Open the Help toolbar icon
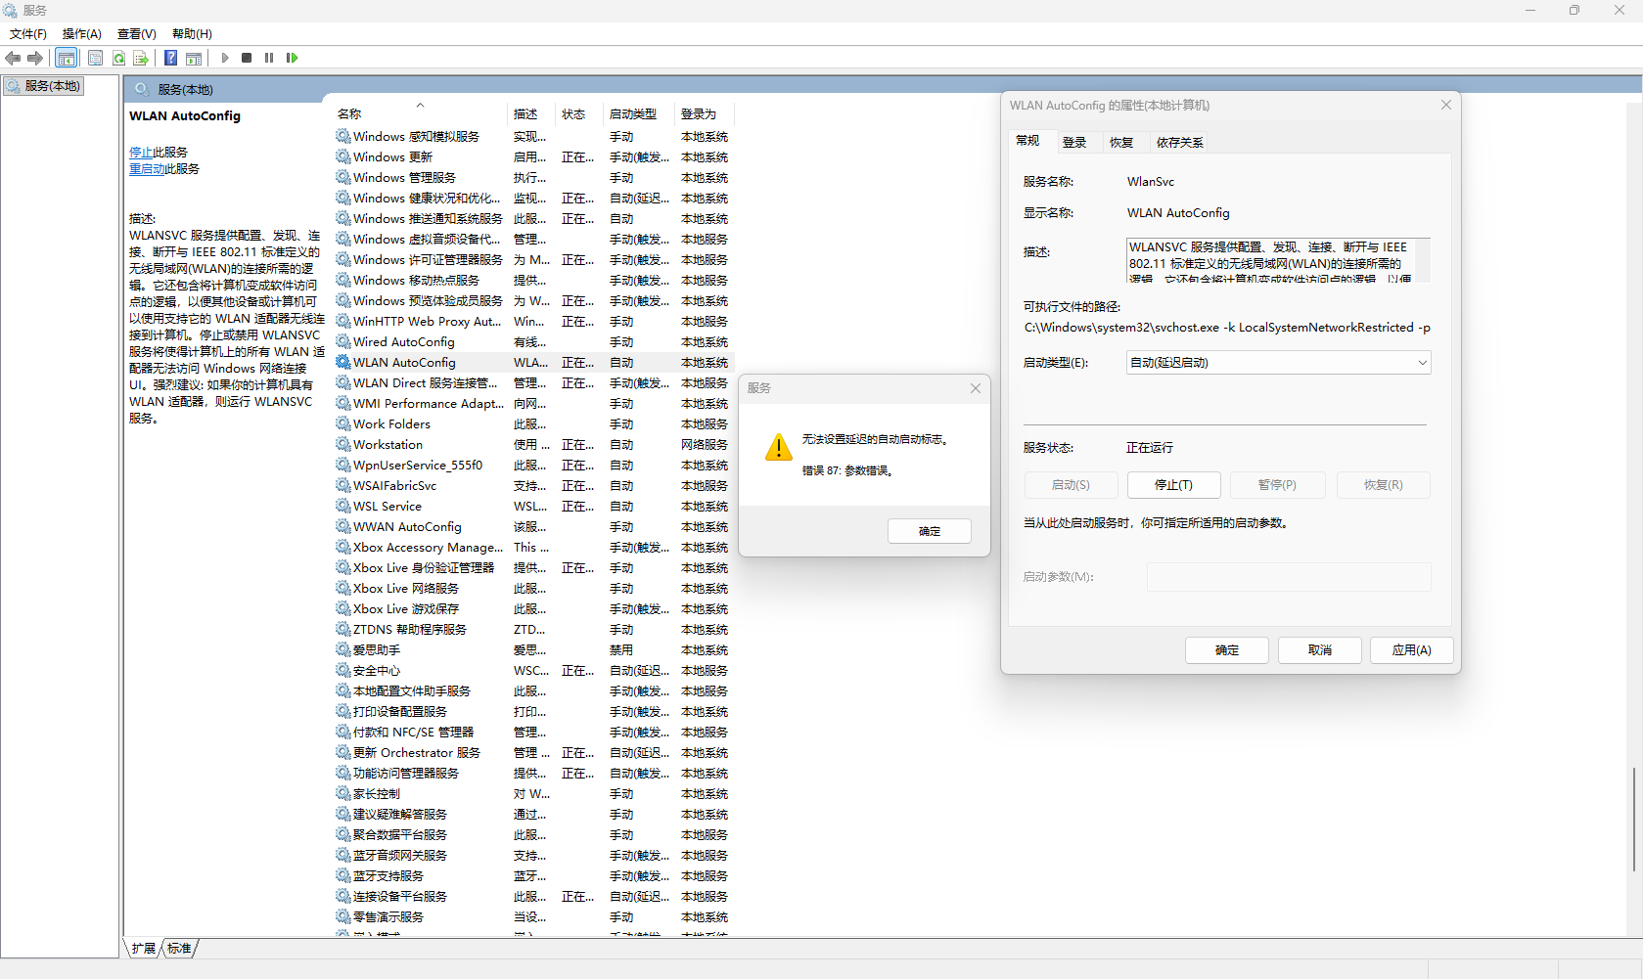This screenshot has height=979, width=1643. [x=170, y=58]
